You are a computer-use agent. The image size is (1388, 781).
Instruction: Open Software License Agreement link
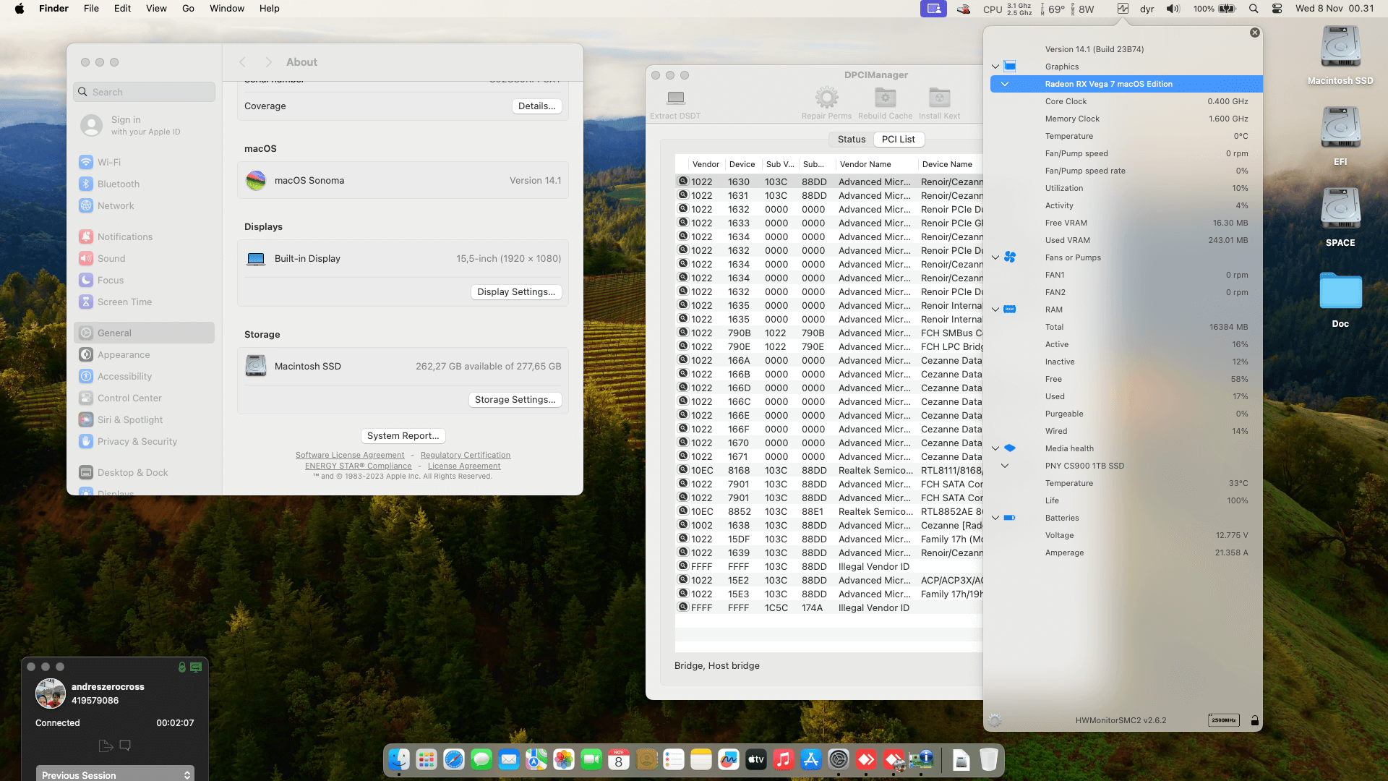click(350, 456)
